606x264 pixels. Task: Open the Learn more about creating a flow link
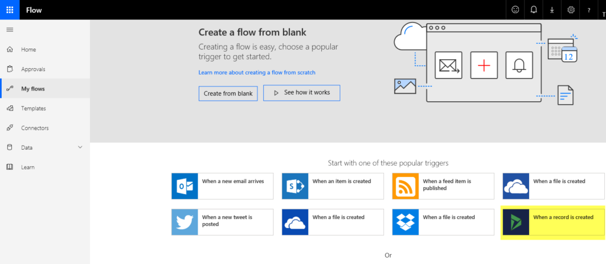[257, 72]
